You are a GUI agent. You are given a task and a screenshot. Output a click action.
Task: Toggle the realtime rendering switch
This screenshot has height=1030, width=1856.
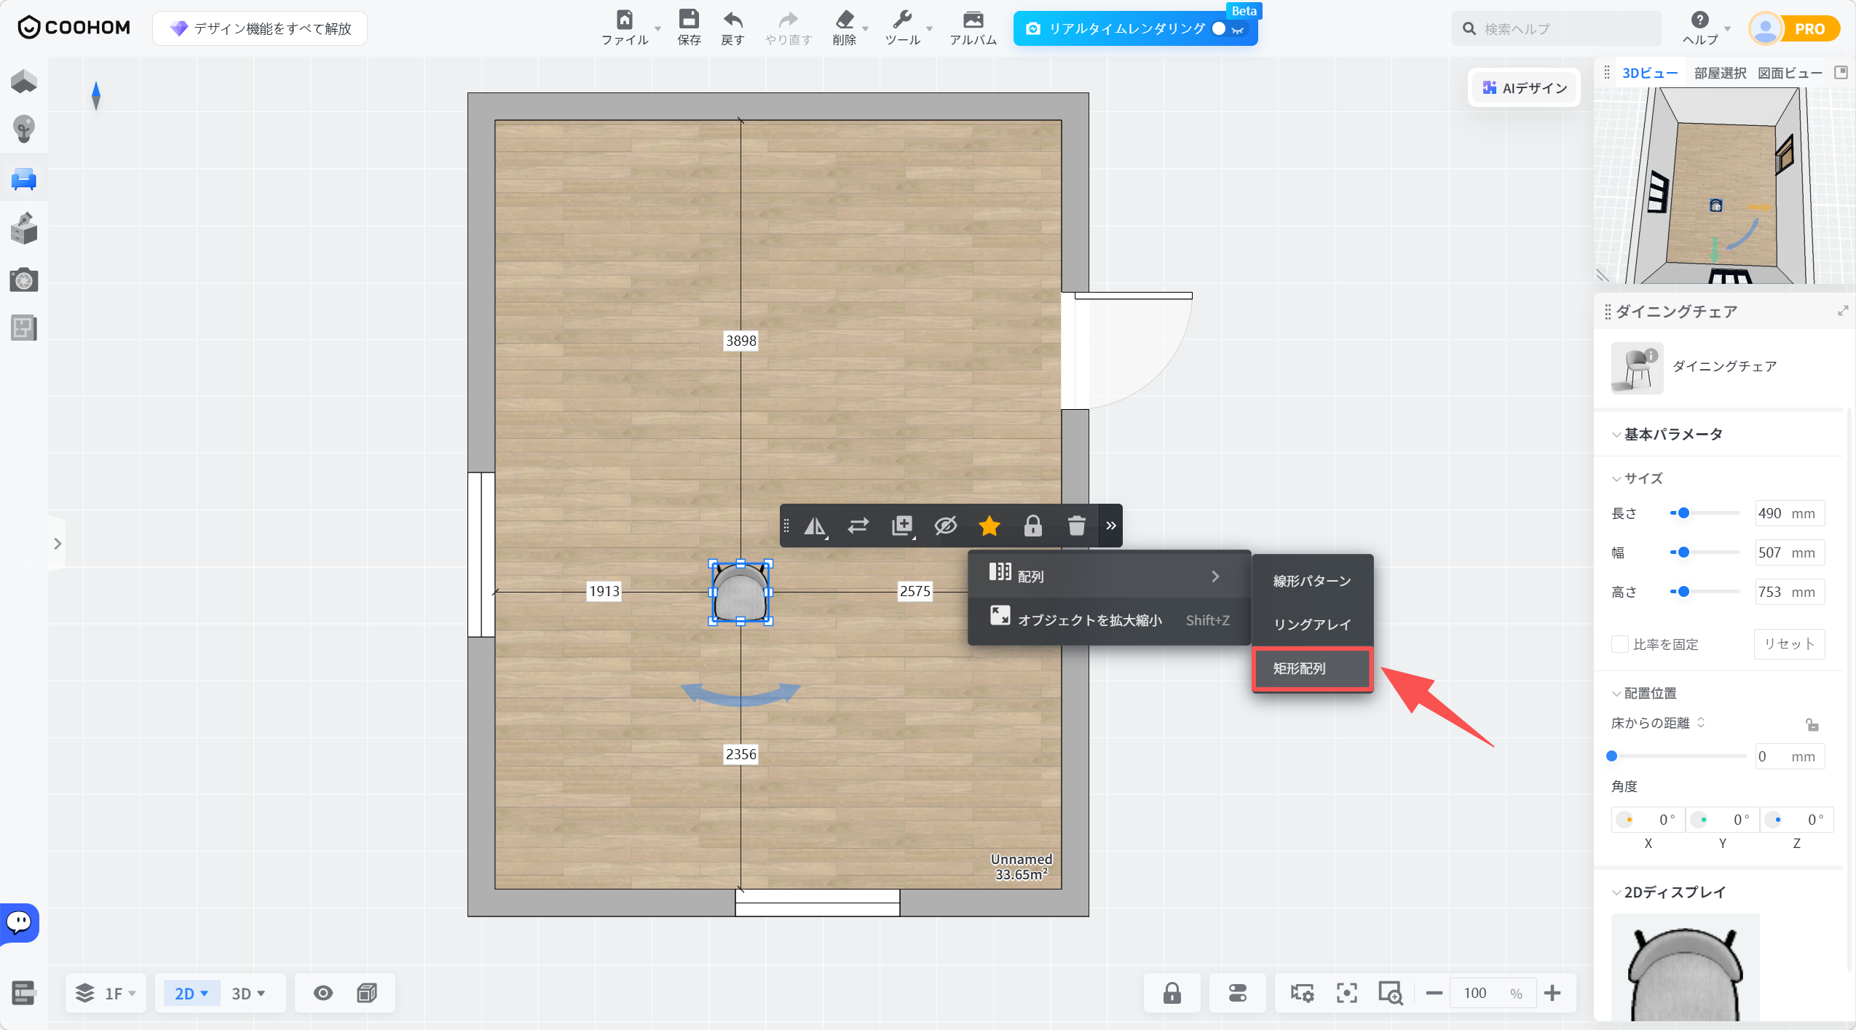point(1229,28)
